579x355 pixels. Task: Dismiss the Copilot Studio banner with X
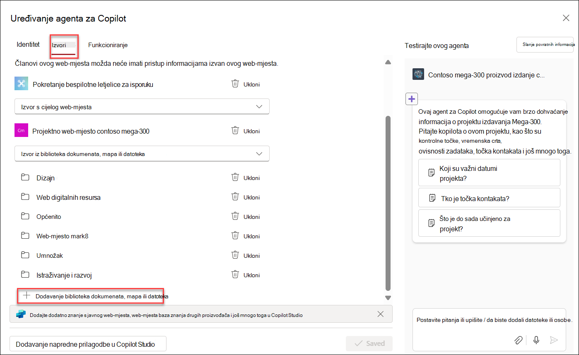[381, 314]
